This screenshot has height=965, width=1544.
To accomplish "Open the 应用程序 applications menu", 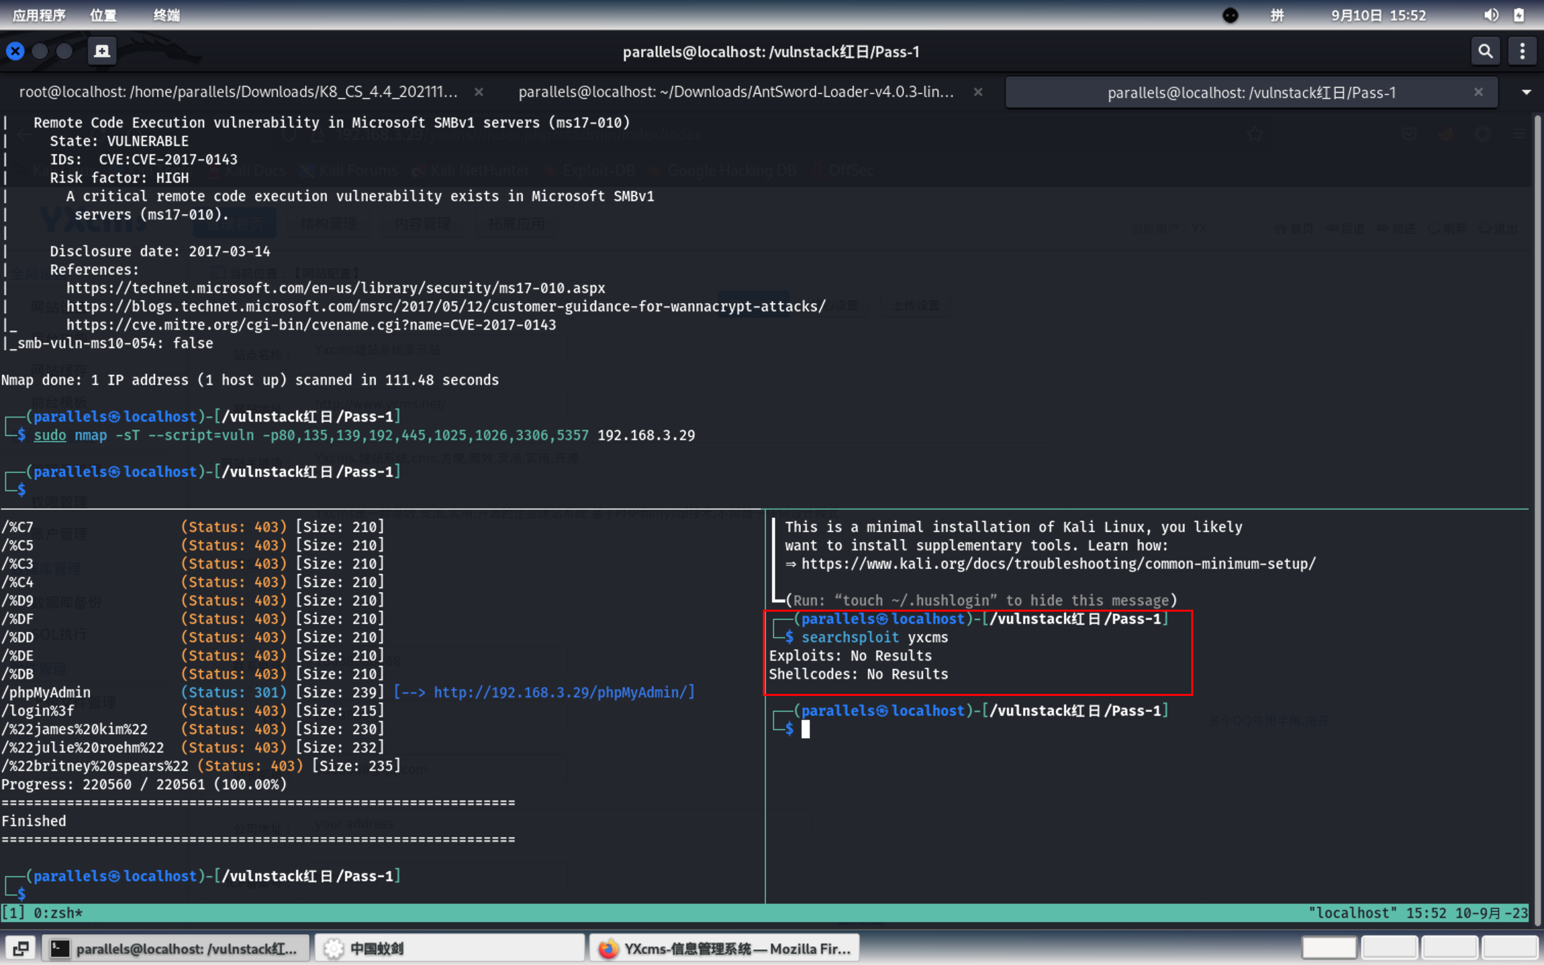I will coord(39,15).
